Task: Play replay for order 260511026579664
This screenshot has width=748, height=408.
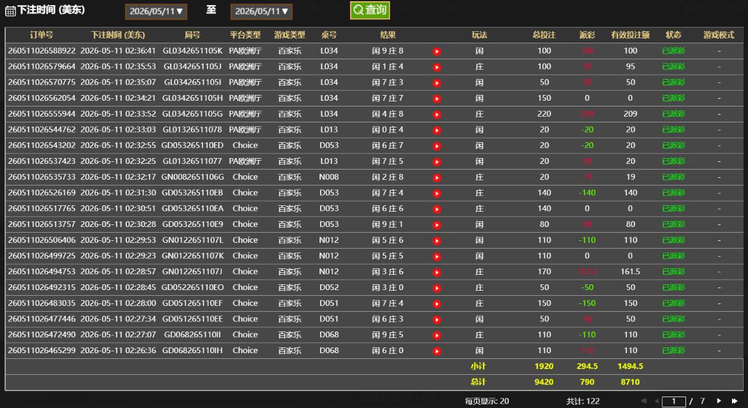Action: pos(436,67)
